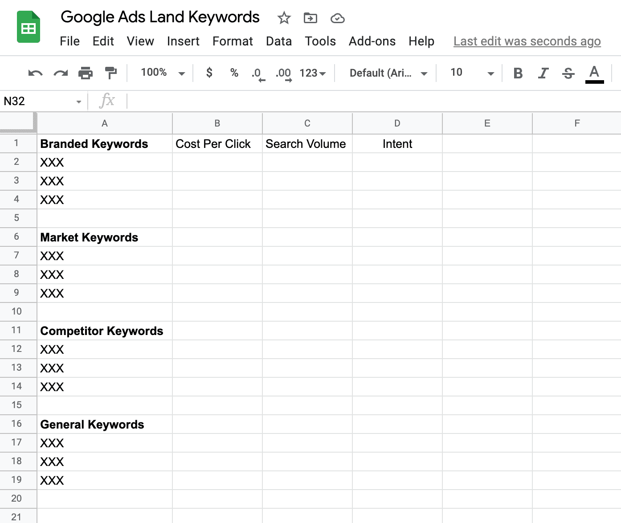Open the text color picker

(x=594, y=73)
